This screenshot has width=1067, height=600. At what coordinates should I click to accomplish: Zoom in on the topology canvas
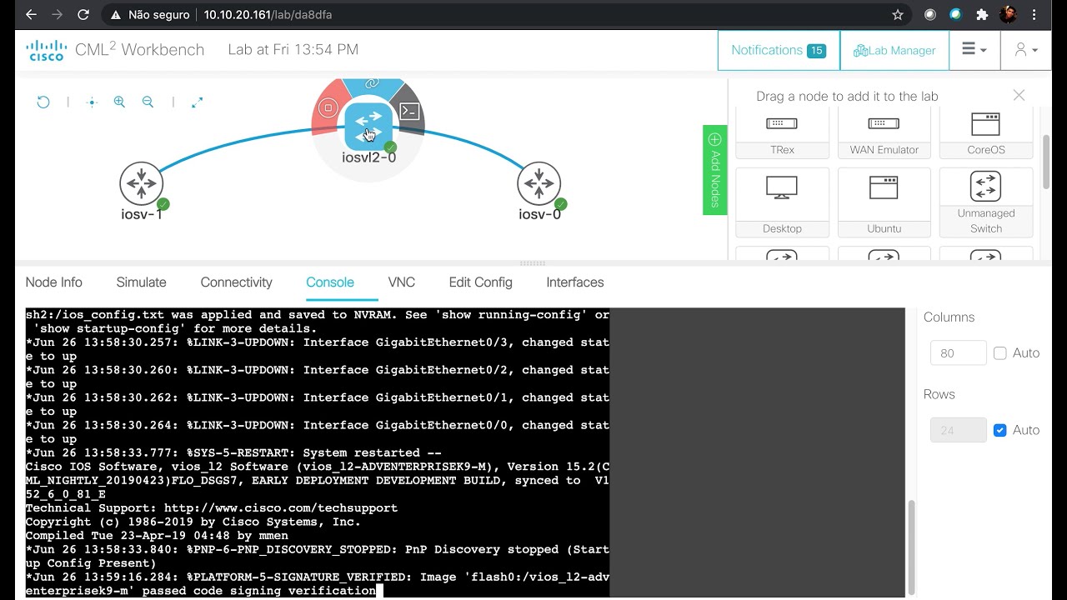(x=119, y=102)
